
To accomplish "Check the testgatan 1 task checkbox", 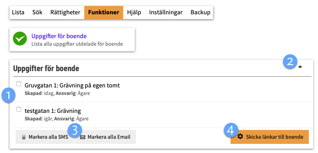I will [19, 109].
